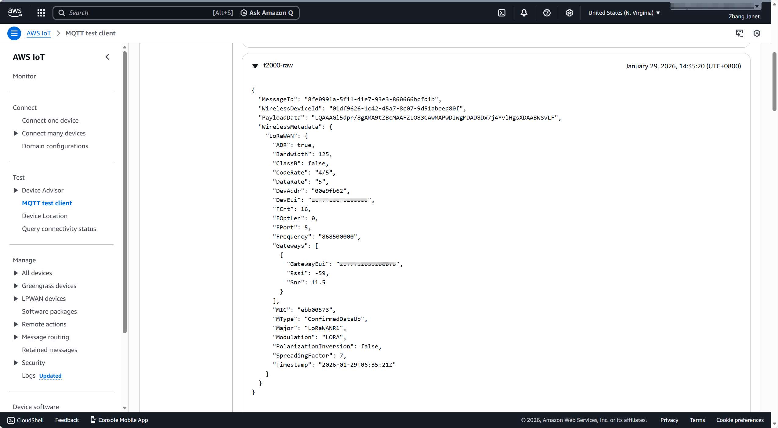
Task: Expand Connect many devices tree item
Action: point(16,133)
